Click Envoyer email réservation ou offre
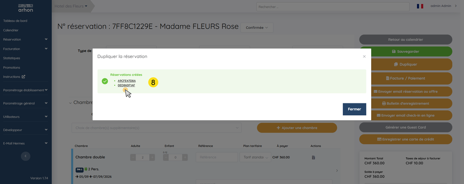464x184 pixels. 406,91
